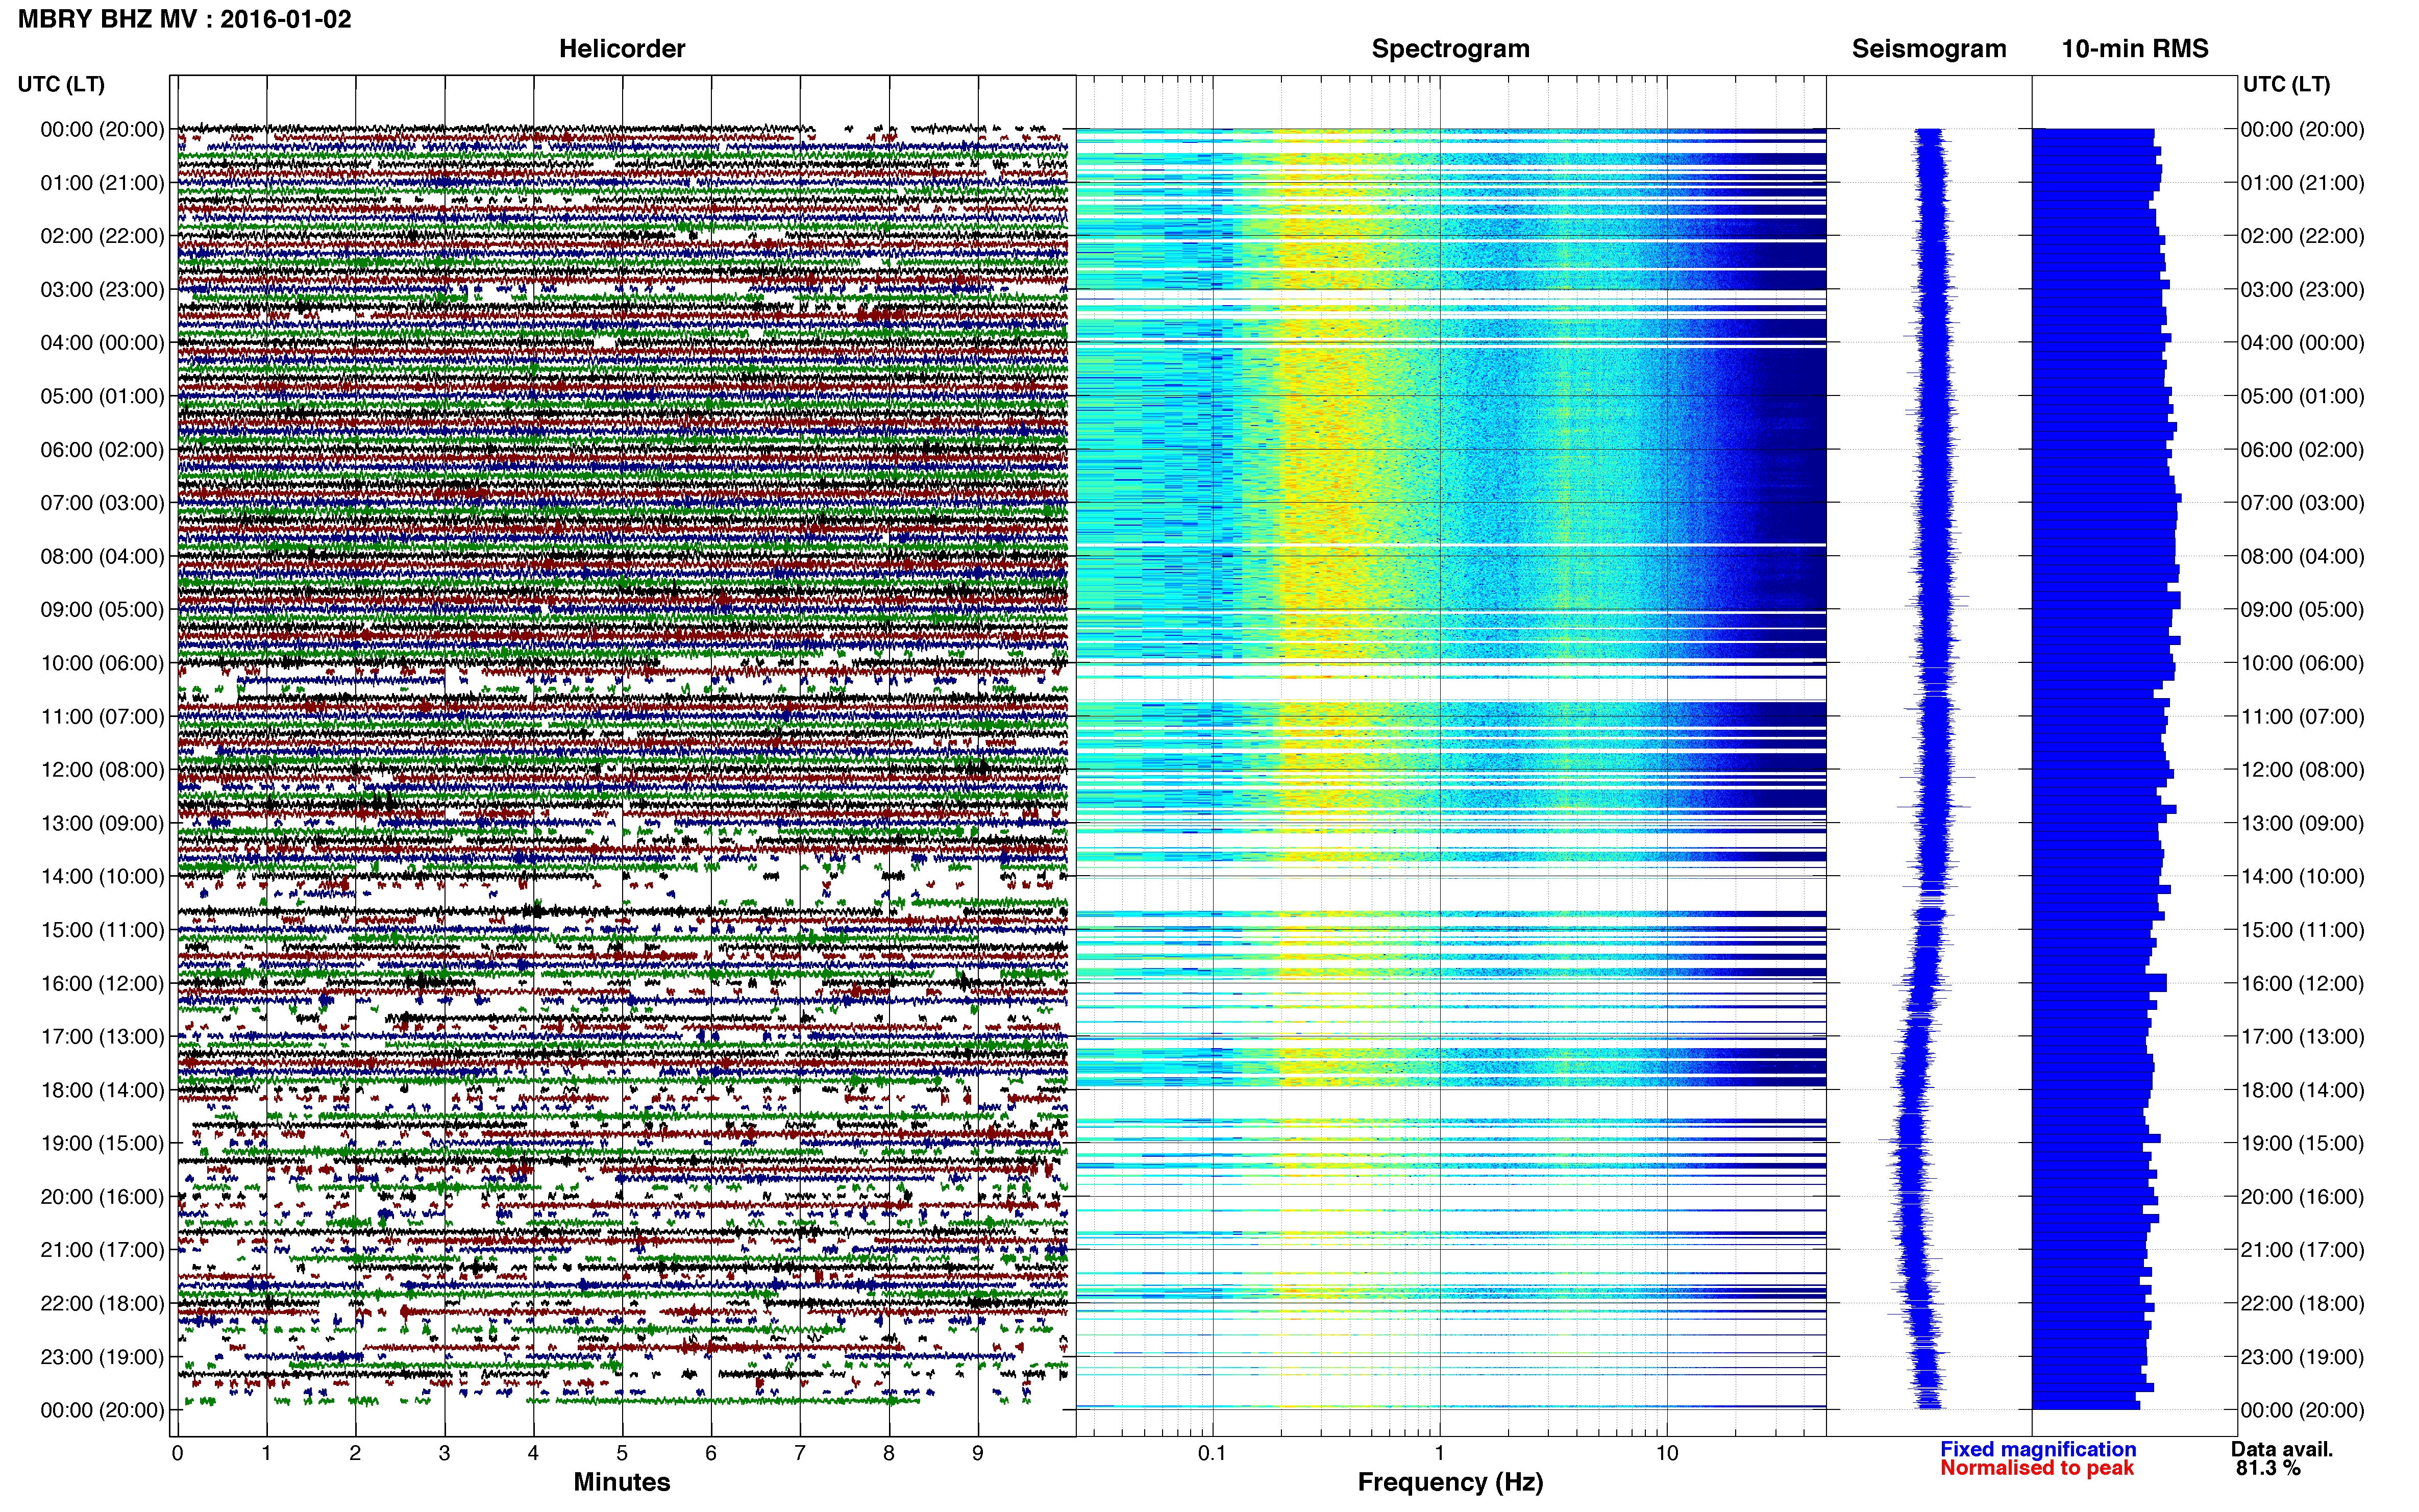This screenshot has height=1512, width=2419.
Task: Click left time label '06:00 (02:00)'
Action: pos(102,450)
